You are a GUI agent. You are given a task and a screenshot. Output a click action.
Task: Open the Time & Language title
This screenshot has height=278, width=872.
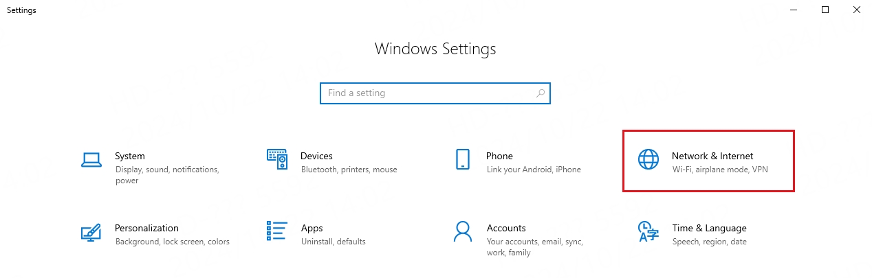(x=709, y=228)
